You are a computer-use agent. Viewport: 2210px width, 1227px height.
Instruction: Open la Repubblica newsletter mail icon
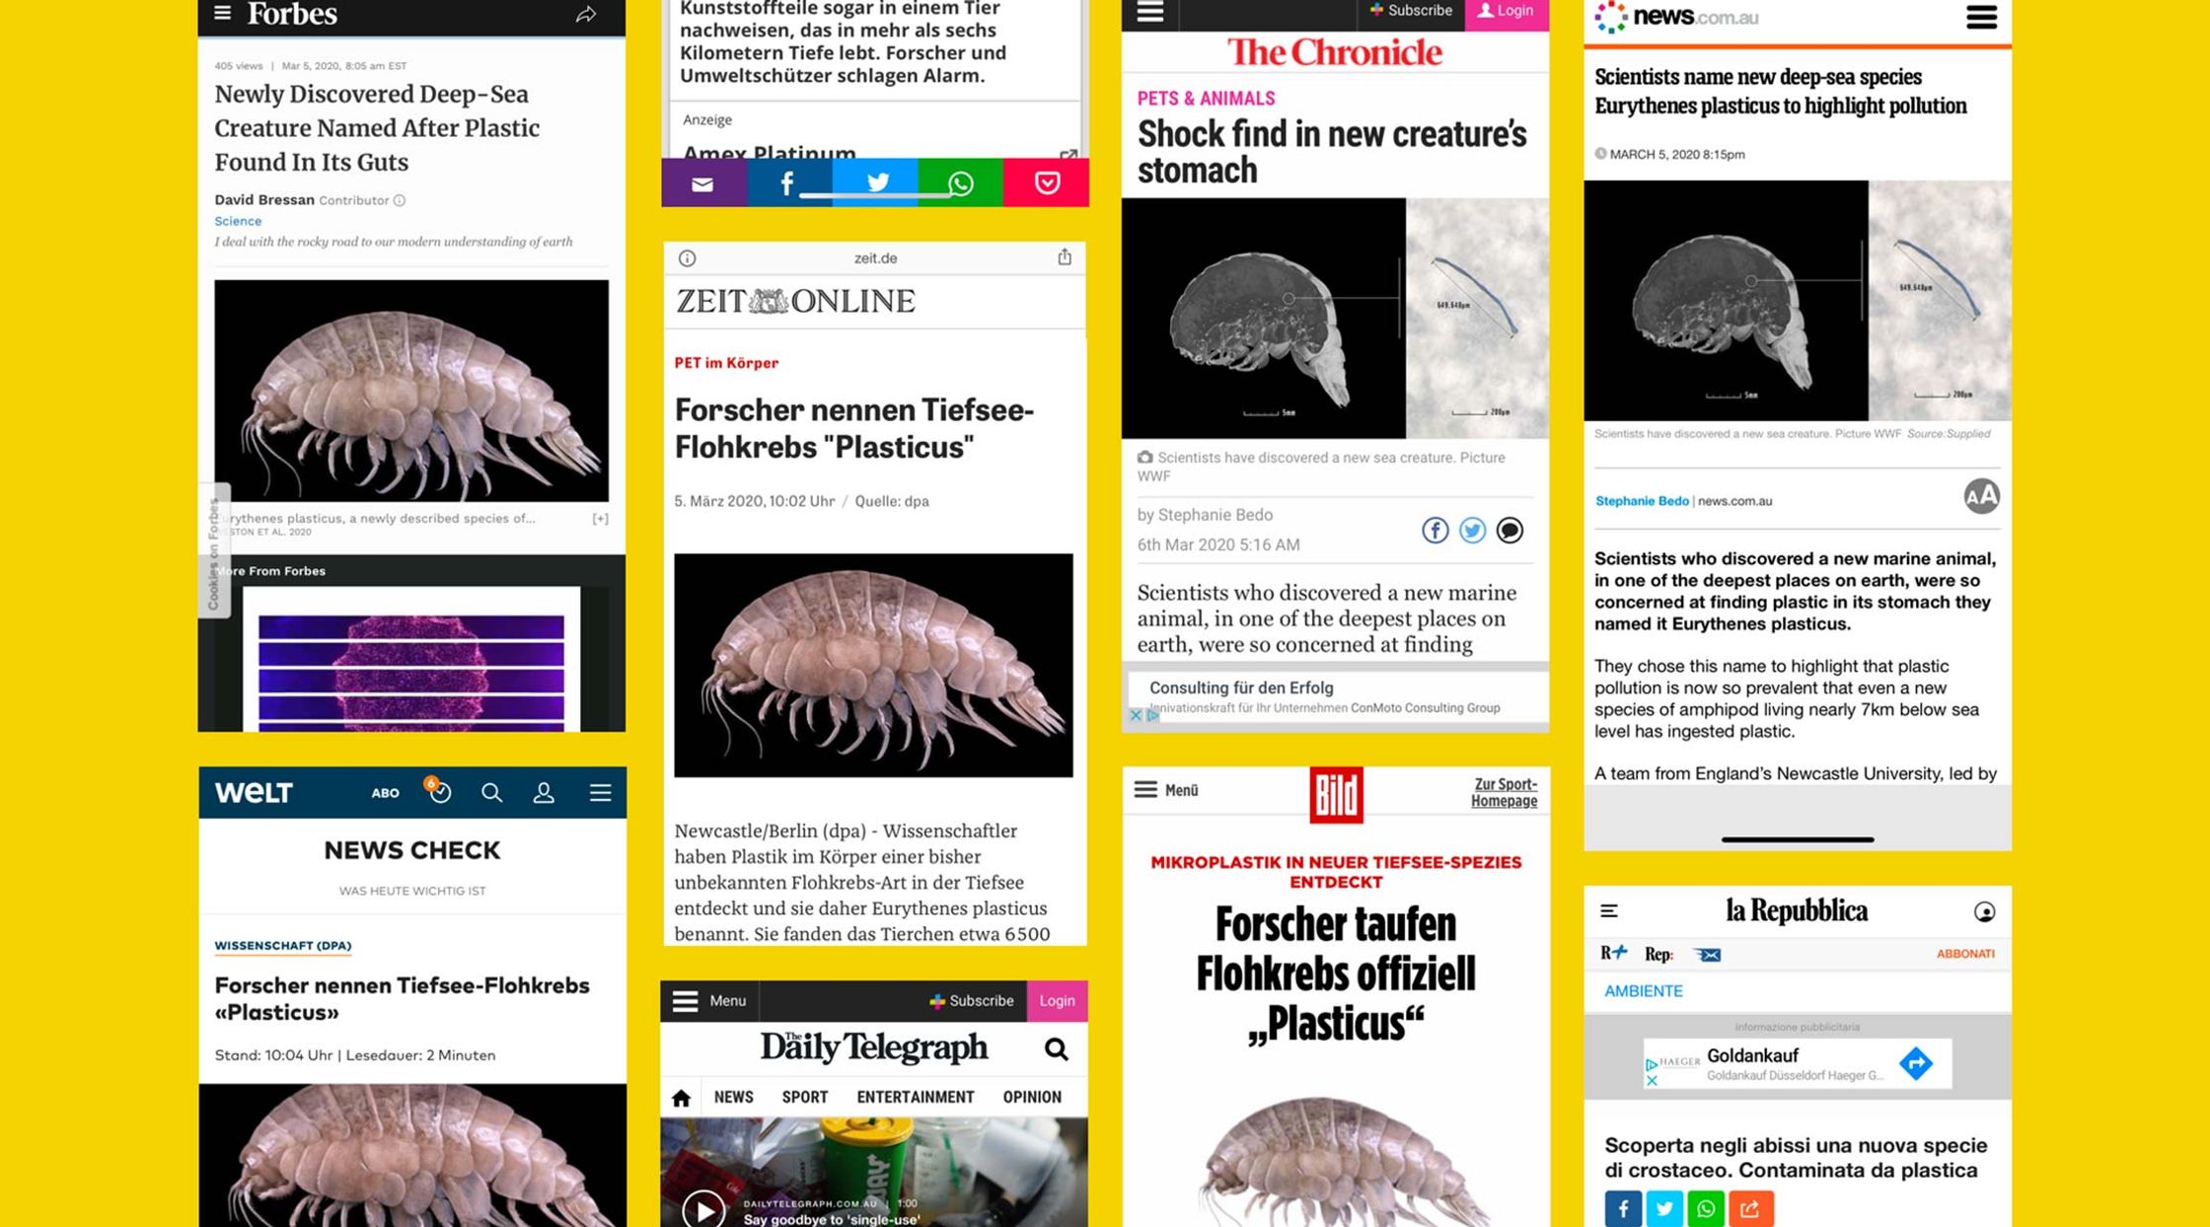pos(1708,955)
